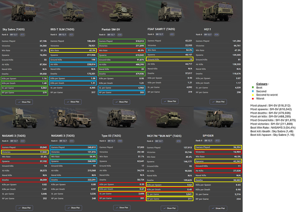Click 'Best Win Rate : NASAMS 3' line
The width and height of the screenshot is (298, 212).
273,127
